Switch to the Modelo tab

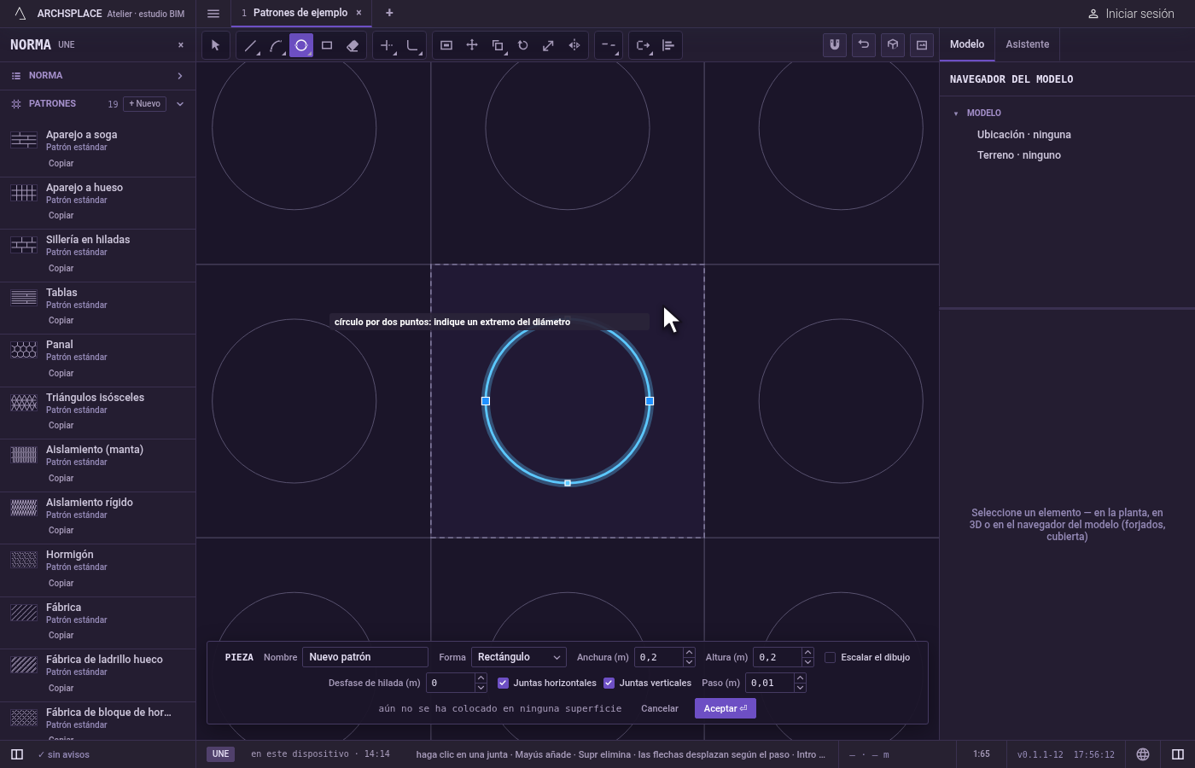(x=967, y=44)
